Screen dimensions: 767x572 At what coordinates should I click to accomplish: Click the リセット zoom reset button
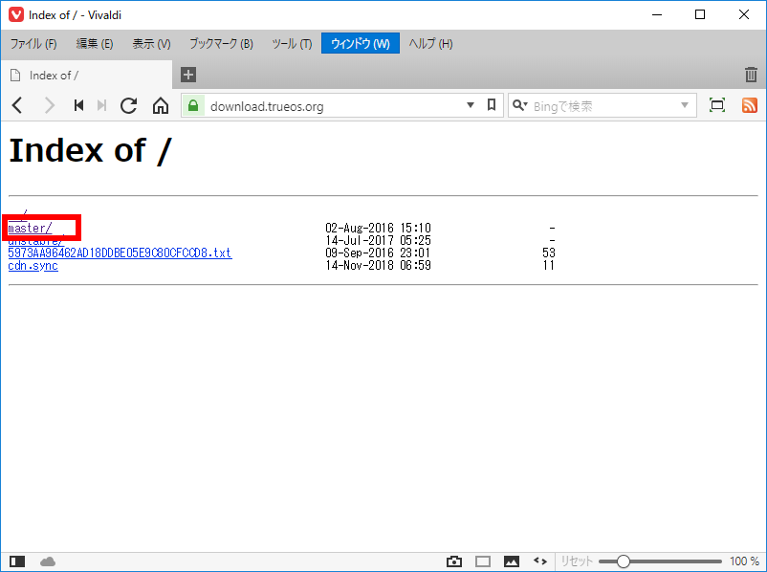[x=577, y=561]
